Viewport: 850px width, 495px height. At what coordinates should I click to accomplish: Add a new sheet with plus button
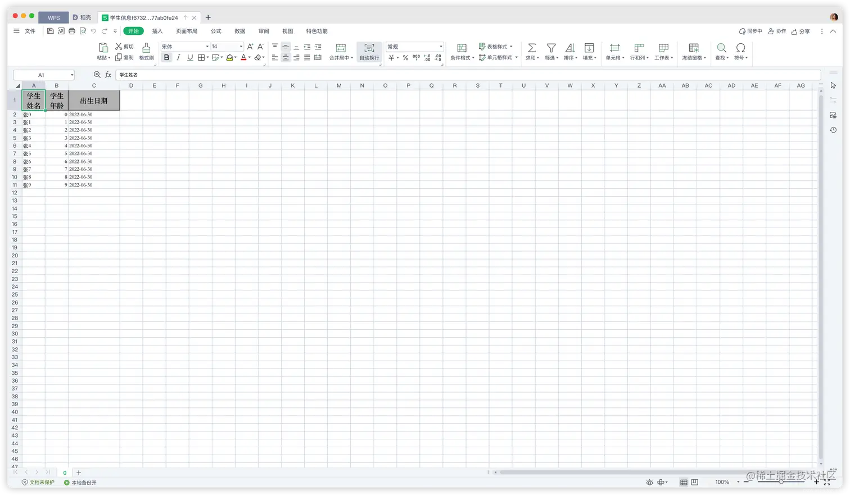tap(79, 473)
